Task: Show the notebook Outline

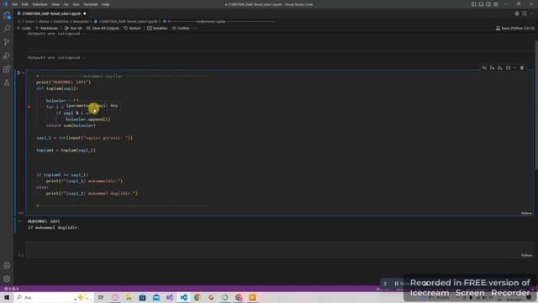Action: pyautogui.click(x=181, y=28)
